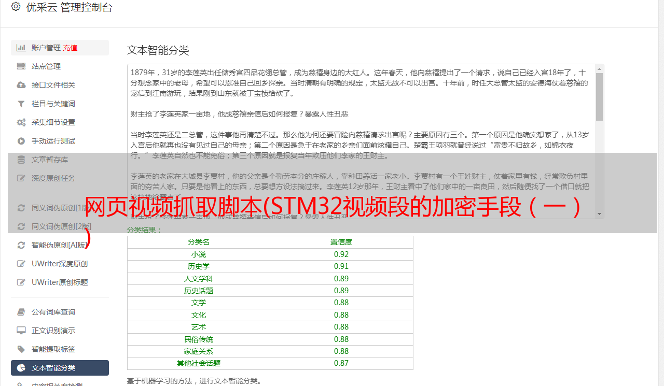Click the bar chart icon for 账户管理
664x386 pixels.
(21, 48)
